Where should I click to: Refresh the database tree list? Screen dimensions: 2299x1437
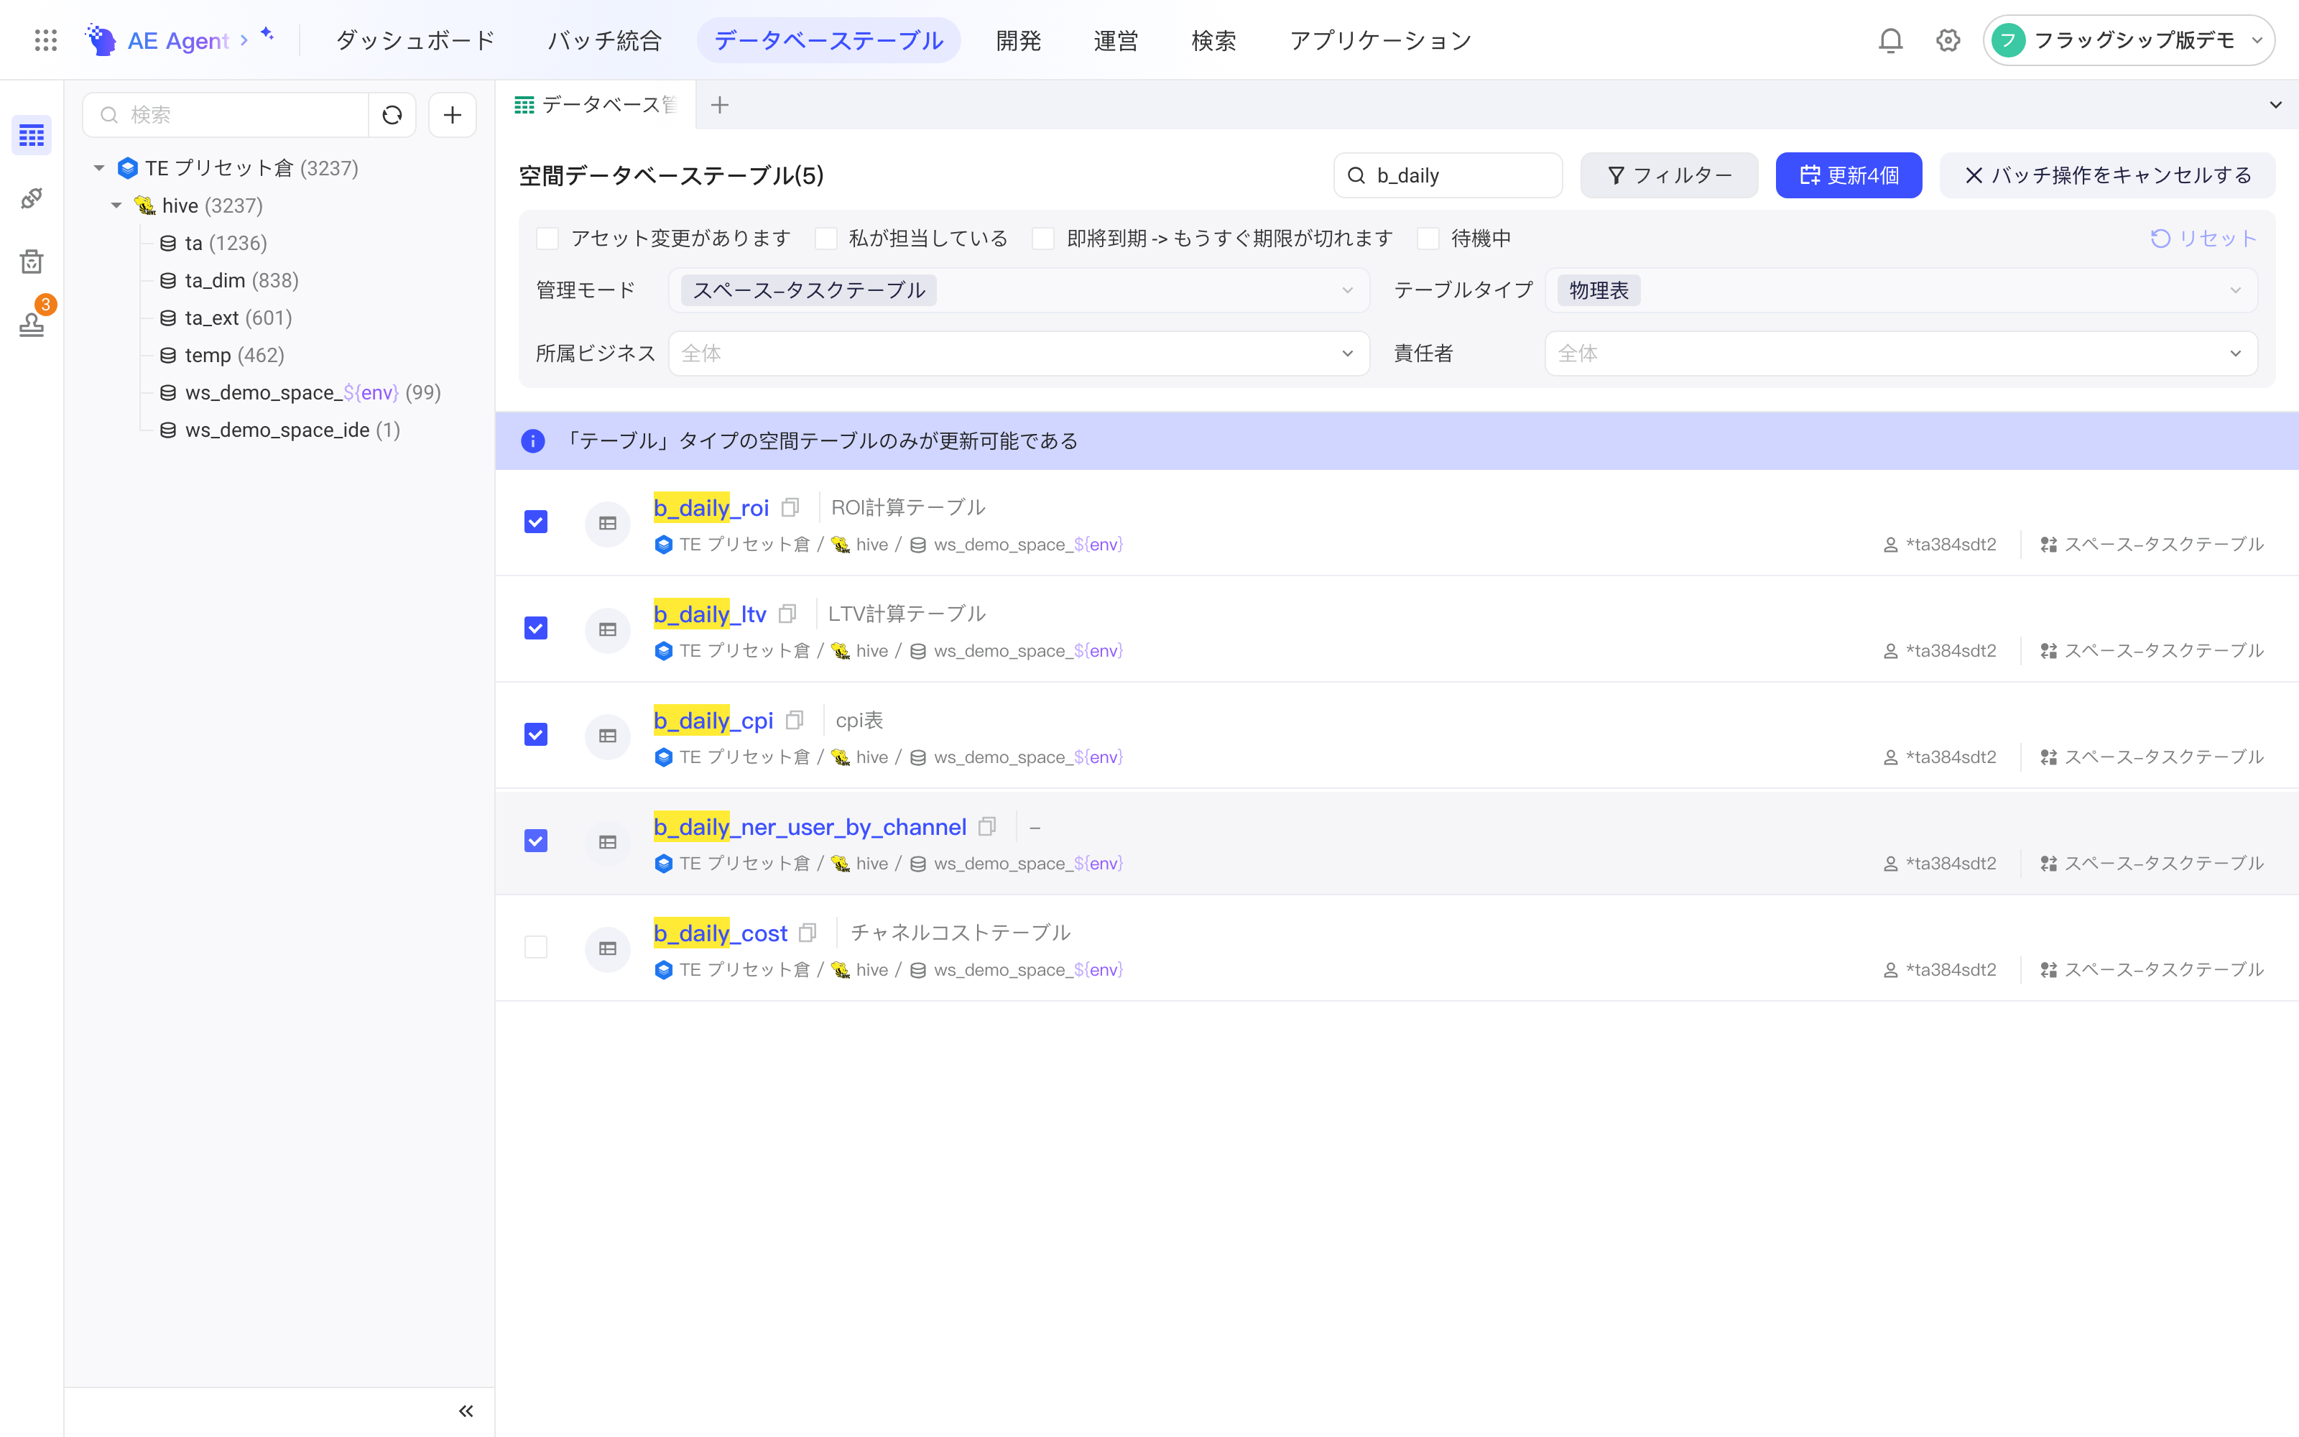[392, 115]
